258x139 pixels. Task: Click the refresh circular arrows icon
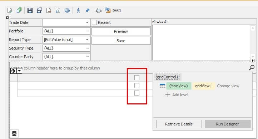[x=67, y=10]
